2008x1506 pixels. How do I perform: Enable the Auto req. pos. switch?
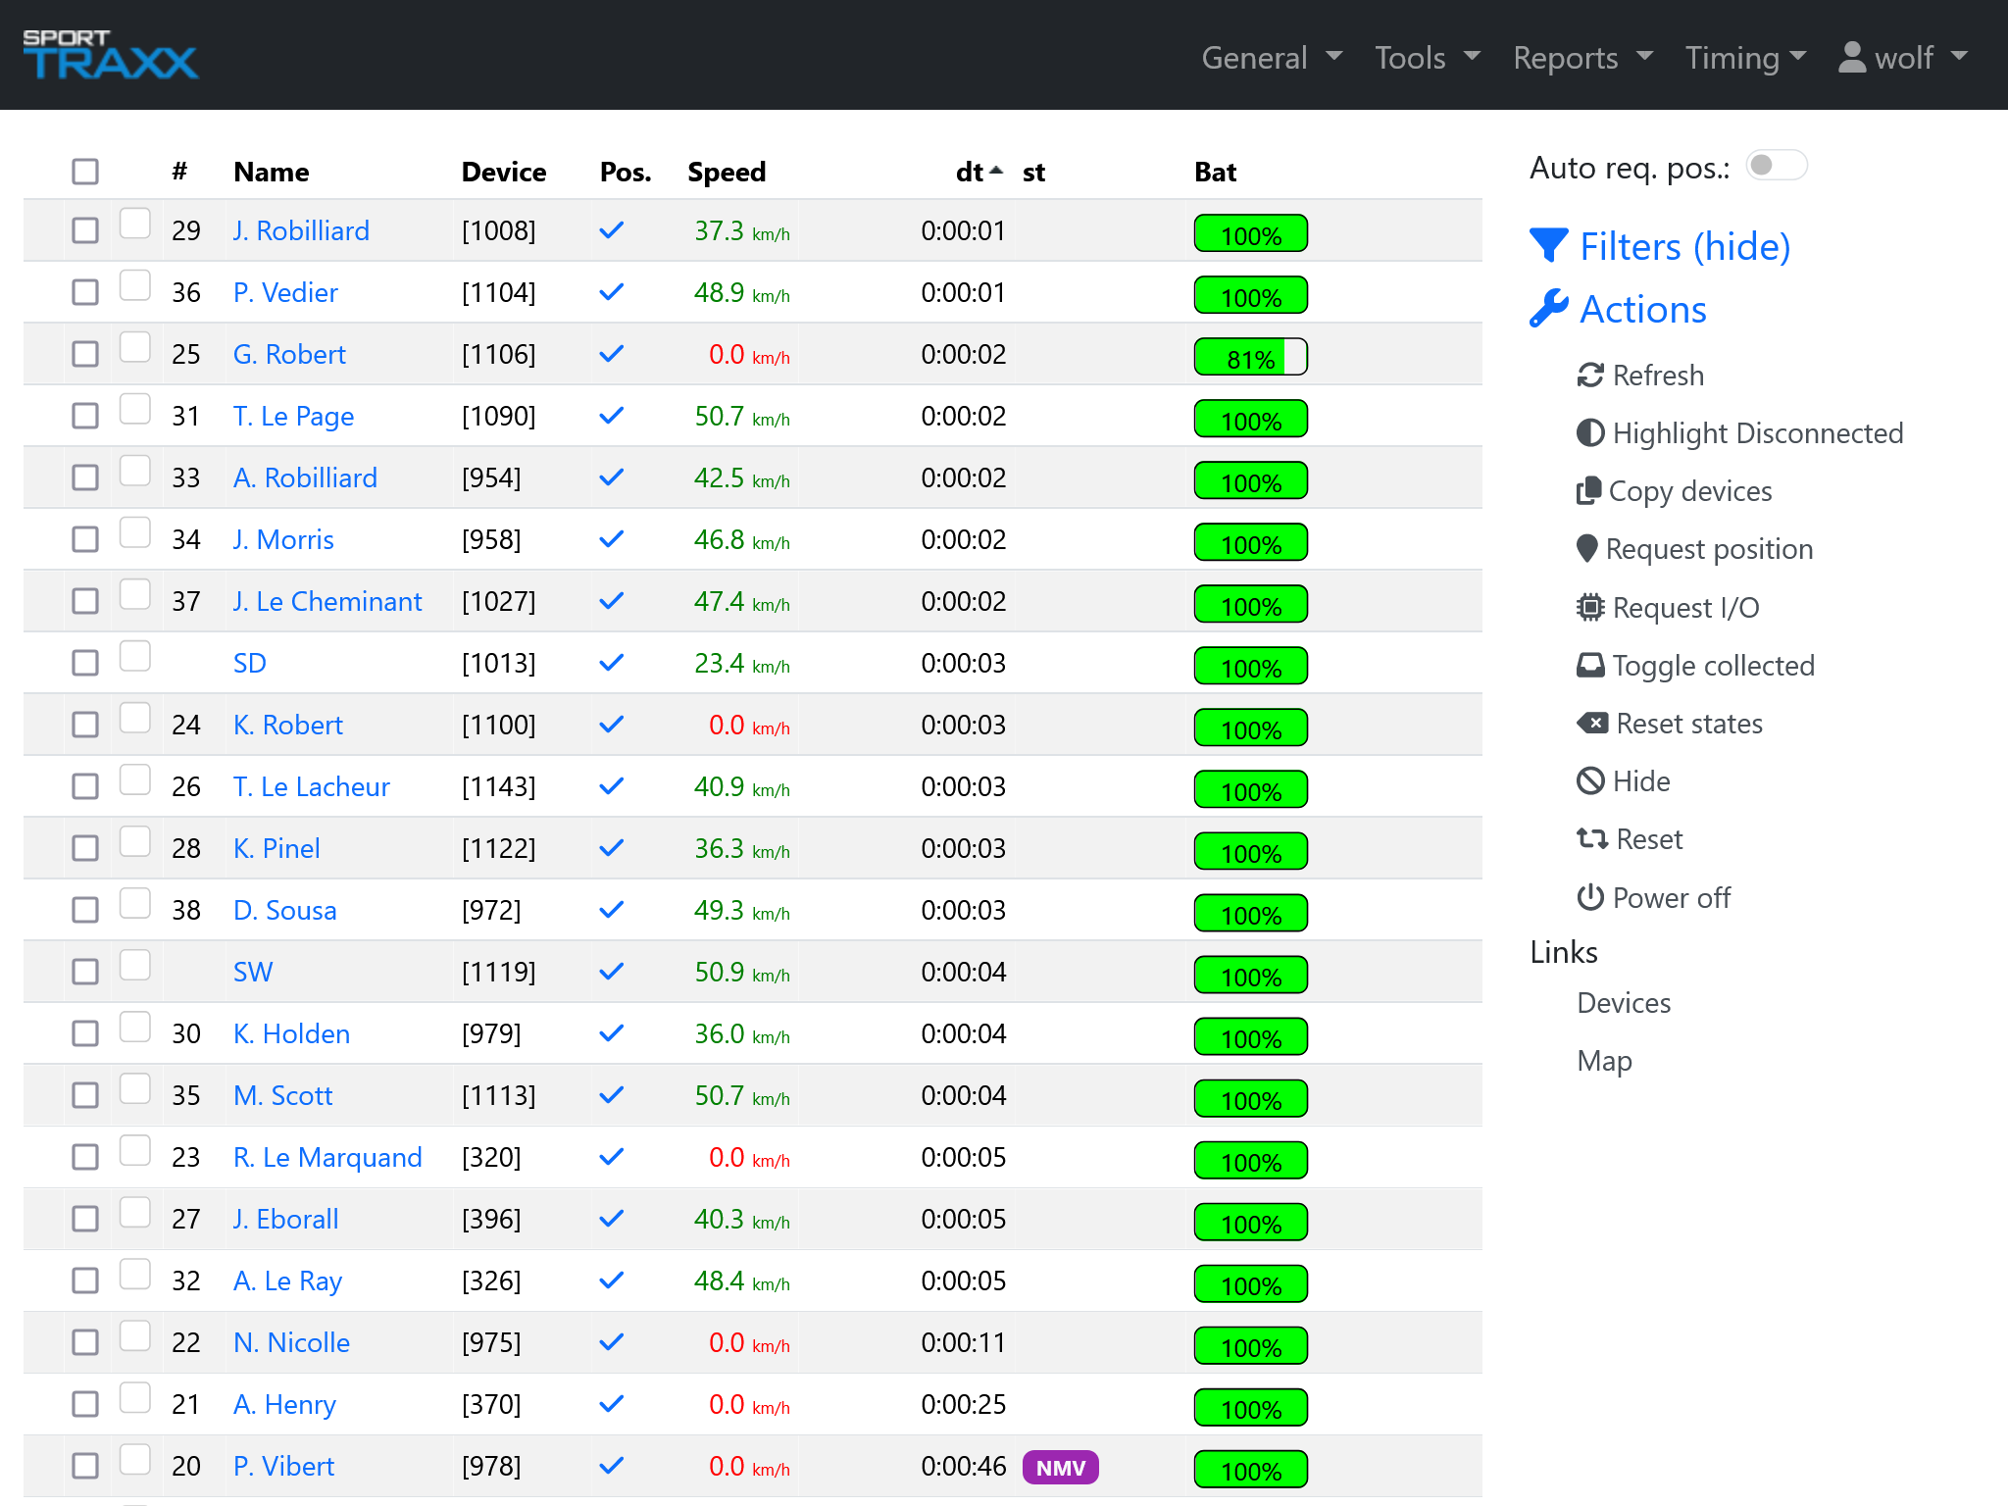(x=1775, y=166)
